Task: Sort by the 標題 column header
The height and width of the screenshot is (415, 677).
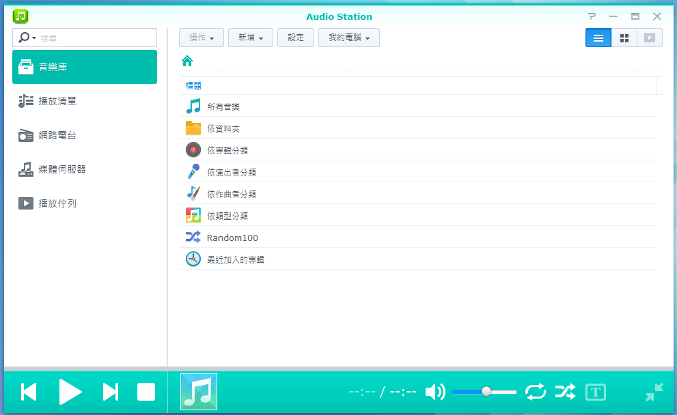Action: pos(193,85)
